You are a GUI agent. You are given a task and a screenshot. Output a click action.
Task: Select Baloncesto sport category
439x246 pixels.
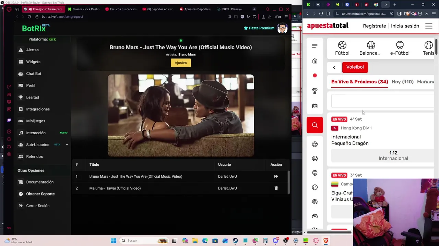[370, 48]
